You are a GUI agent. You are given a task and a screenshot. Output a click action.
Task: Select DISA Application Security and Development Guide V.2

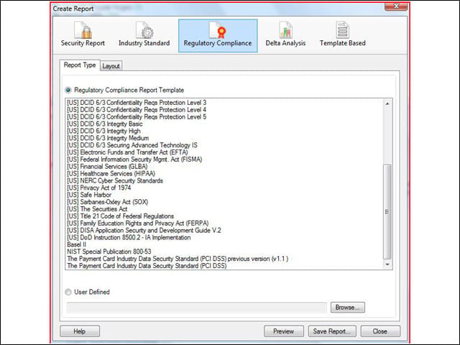144,230
